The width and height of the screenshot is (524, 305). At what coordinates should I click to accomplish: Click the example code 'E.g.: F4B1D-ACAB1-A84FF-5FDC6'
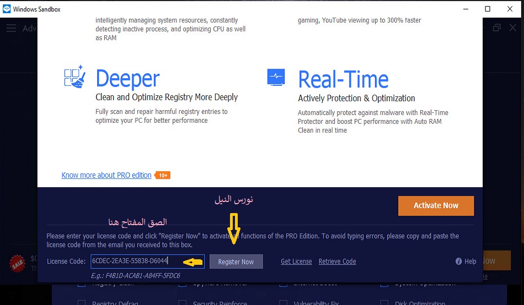135,276
